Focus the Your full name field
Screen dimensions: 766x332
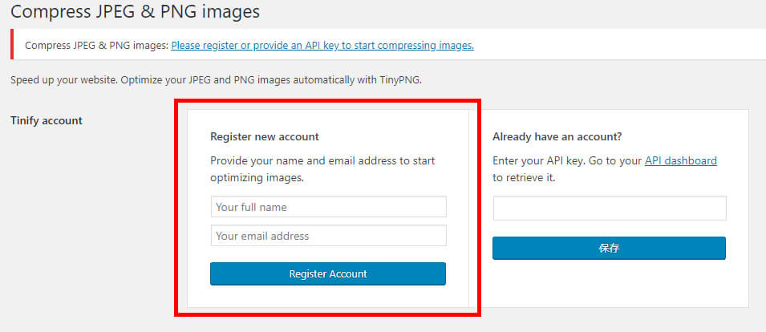pos(328,207)
